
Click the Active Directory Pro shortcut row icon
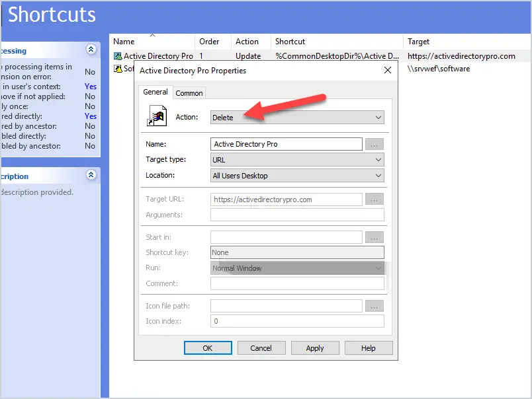point(118,56)
